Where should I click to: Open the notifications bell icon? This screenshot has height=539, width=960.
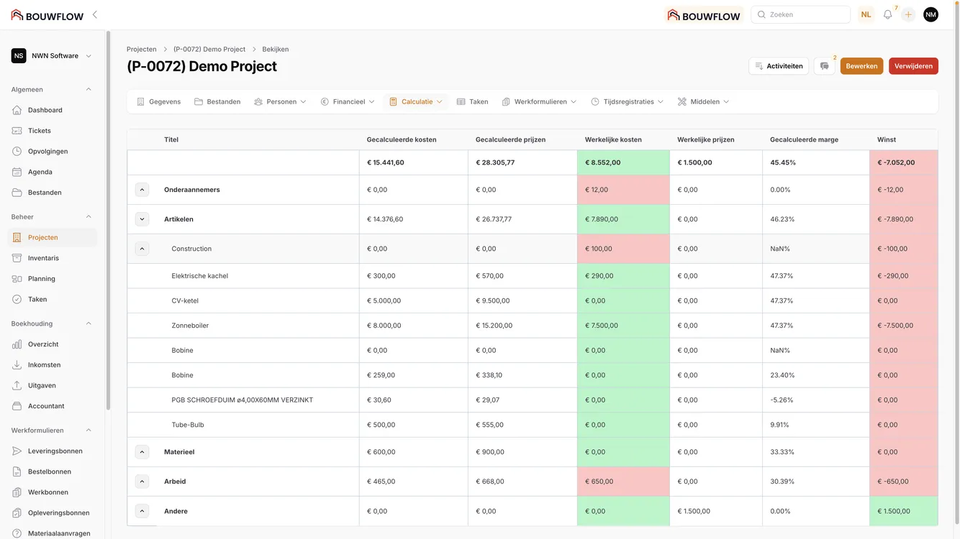(x=887, y=14)
